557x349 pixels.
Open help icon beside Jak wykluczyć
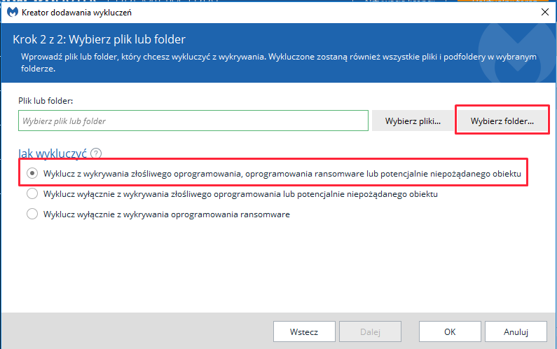[96, 153]
